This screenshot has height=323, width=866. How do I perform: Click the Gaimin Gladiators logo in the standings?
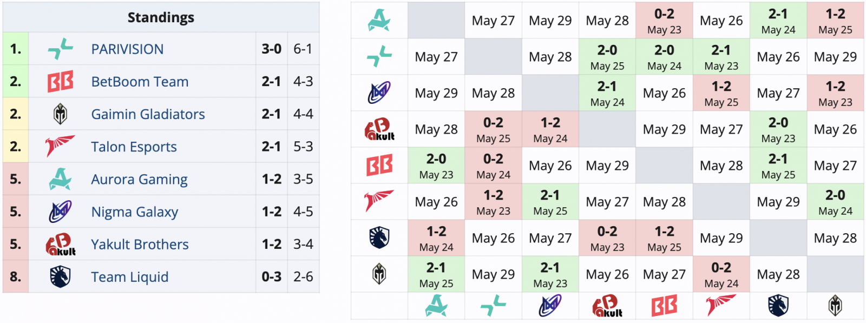tap(60, 114)
